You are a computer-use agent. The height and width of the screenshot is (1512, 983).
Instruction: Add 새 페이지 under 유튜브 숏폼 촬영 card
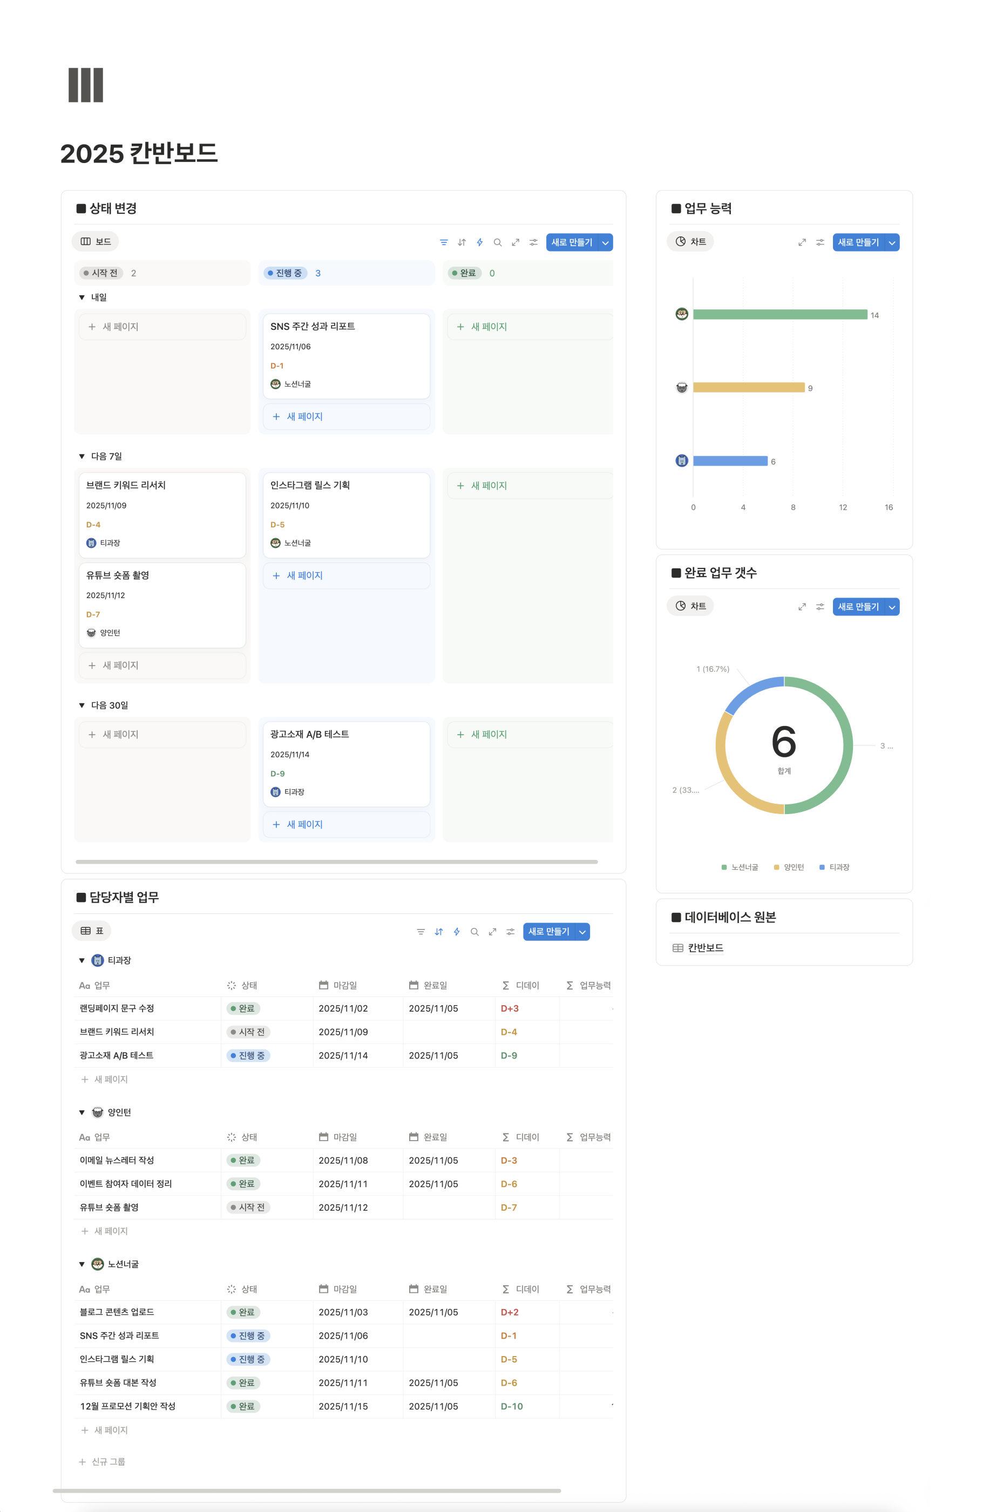click(x=162, y=665)
